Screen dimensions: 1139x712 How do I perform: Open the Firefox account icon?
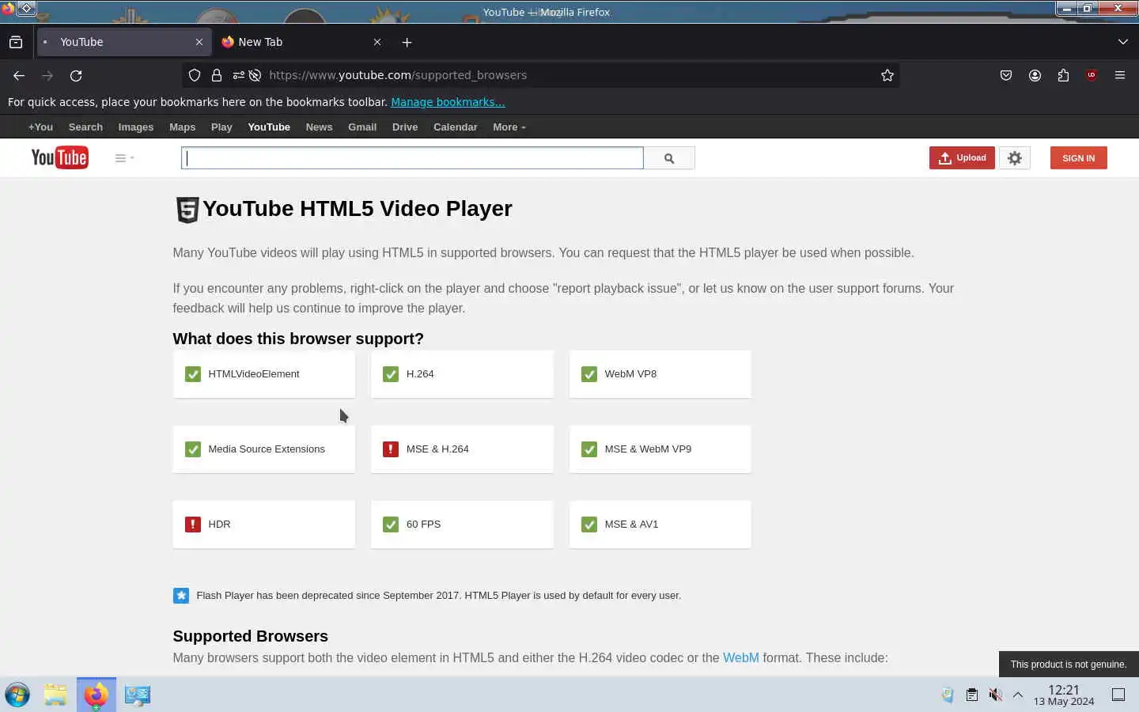click(x=1035, y=75)
